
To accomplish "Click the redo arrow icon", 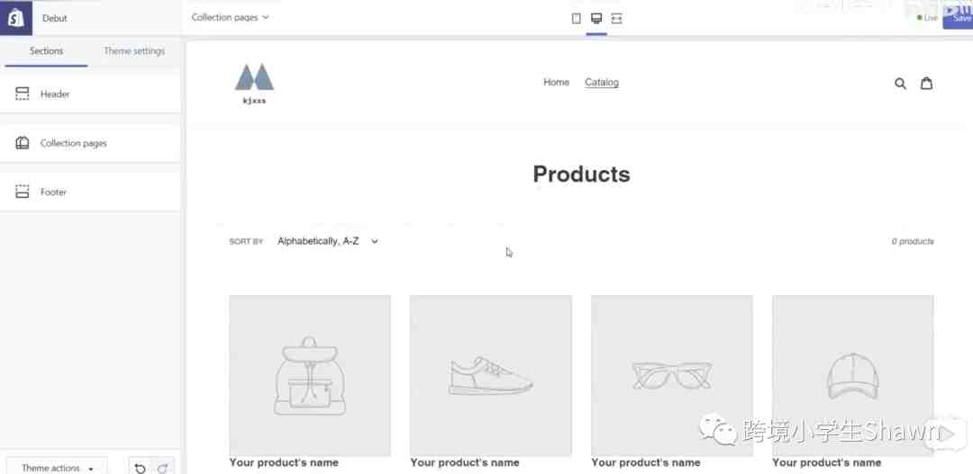I will click(x=162, y=468).
